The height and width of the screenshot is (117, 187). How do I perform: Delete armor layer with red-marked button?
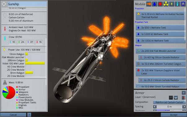pos(184,98)
